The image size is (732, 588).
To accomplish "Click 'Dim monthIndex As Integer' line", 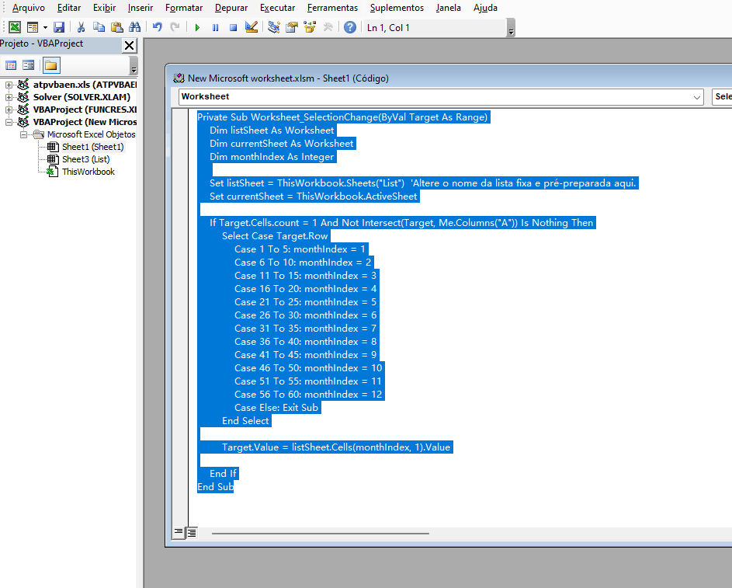I will 272,156.
